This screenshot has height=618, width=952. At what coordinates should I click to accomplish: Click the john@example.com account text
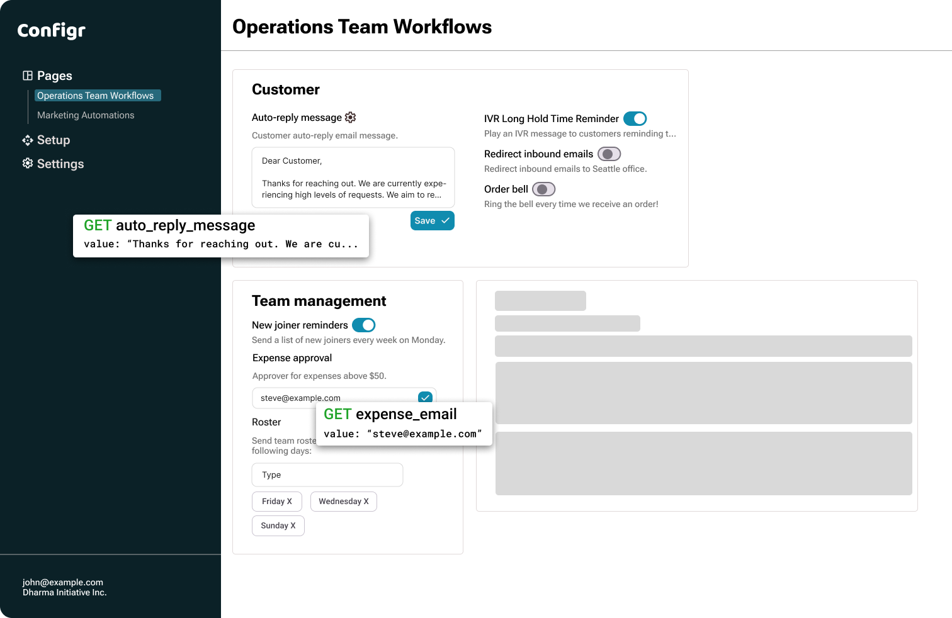63,582
